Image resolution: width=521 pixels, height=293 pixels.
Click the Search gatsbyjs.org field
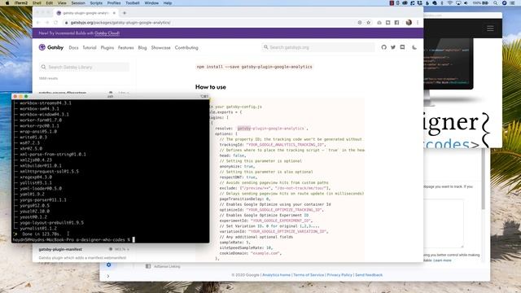point(318,47)
